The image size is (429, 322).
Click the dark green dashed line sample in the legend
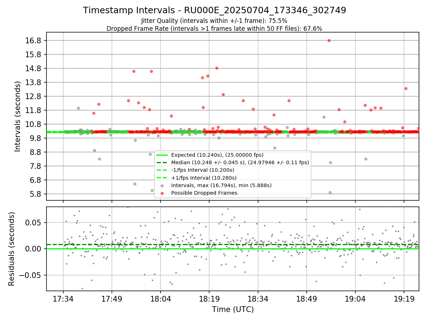[x=162, y=162]
